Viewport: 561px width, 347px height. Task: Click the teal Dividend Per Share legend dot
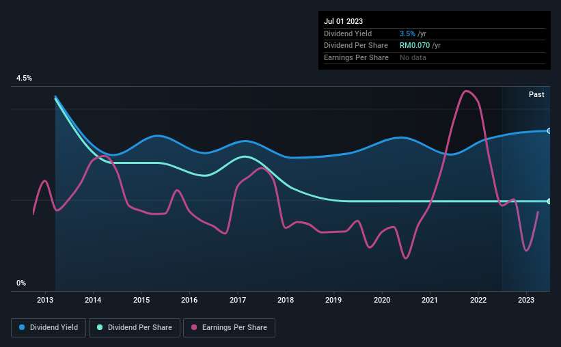(x=100, y=327)
